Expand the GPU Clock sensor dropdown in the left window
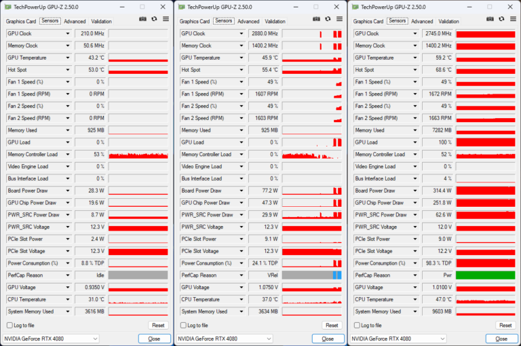 click(x=67, y=33)
